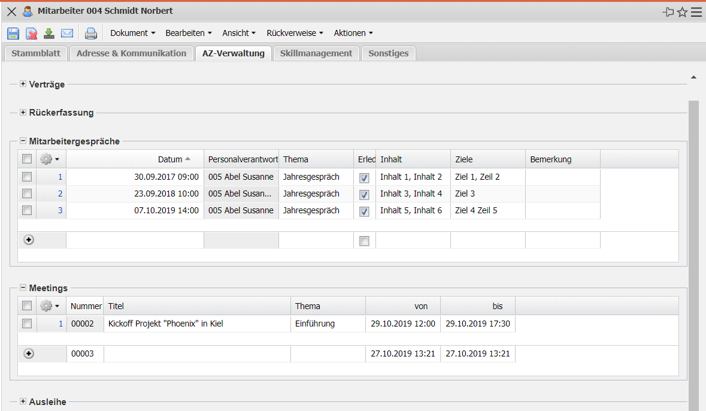Expand the Verträge section
Viewport: 706px width, 411px height.
click(x=23, y=84)
